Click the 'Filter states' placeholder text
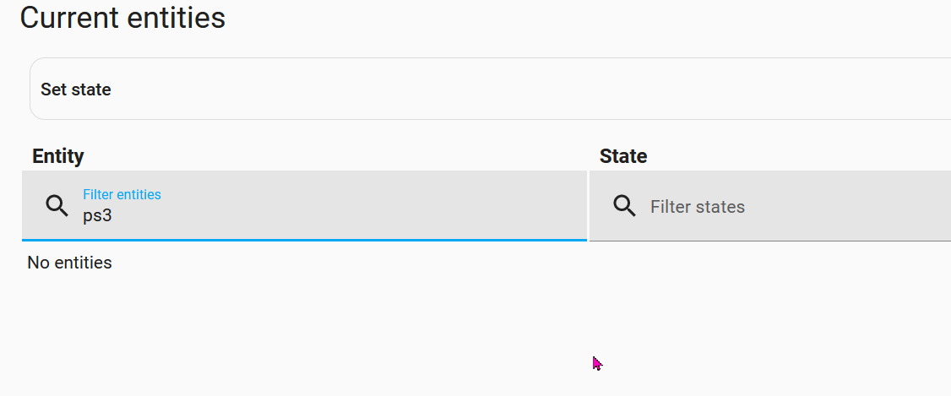The height and width of the screenshot is (396, 951). pos(698,207)
